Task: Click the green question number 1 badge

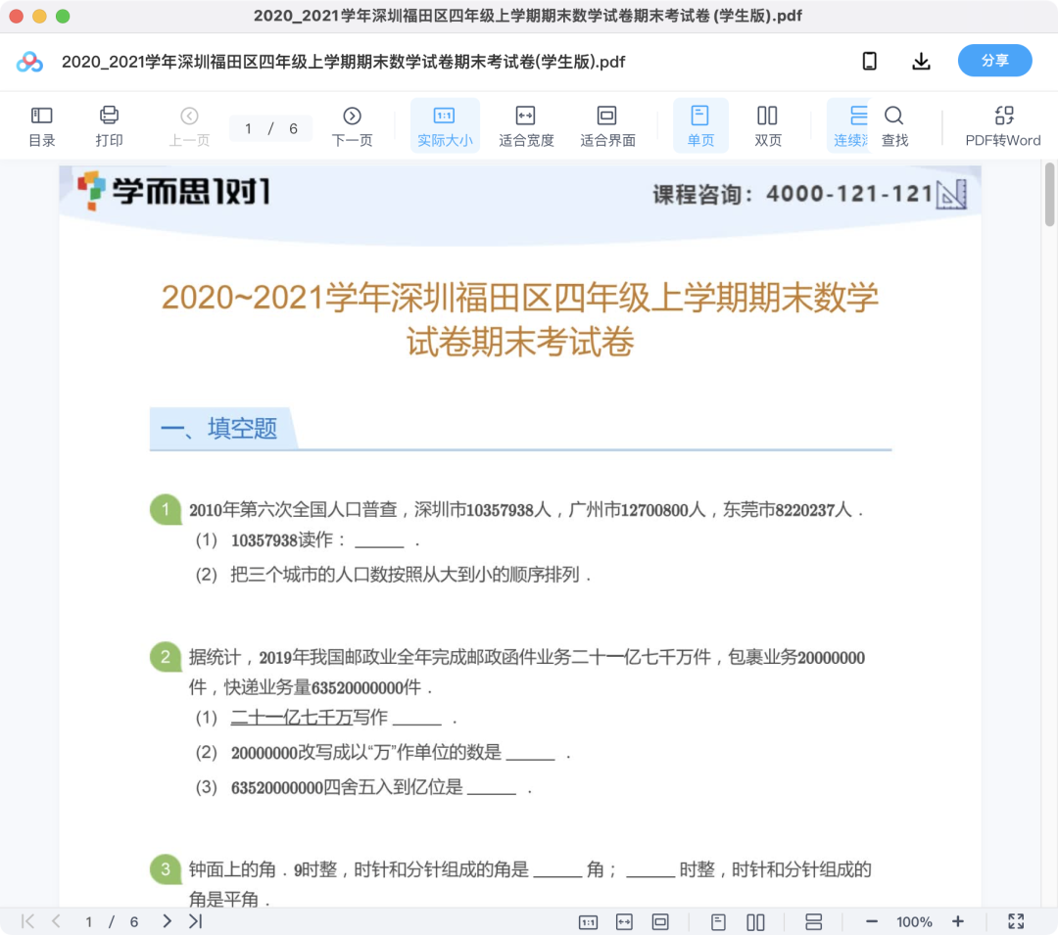Action: point(166,509)
